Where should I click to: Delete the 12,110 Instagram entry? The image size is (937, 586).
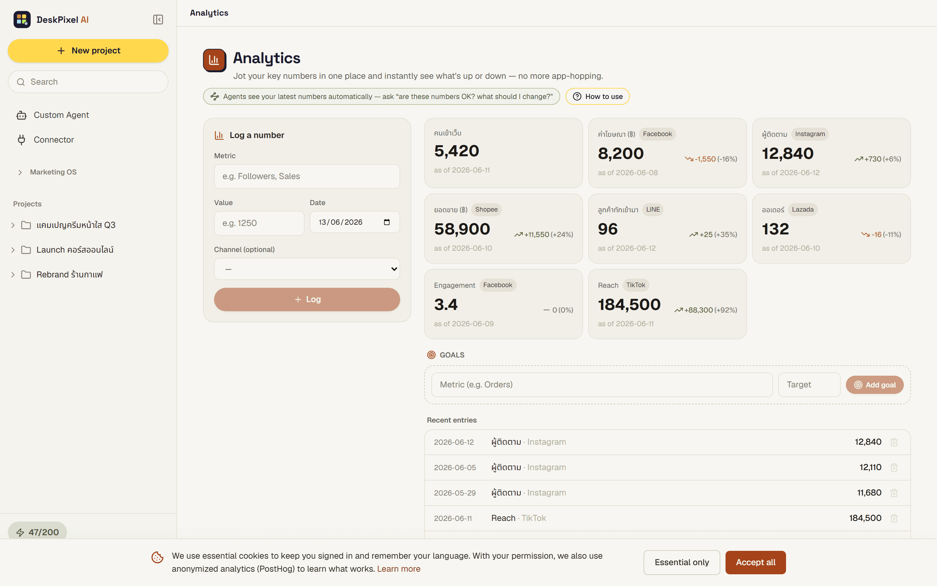[894, 467]
